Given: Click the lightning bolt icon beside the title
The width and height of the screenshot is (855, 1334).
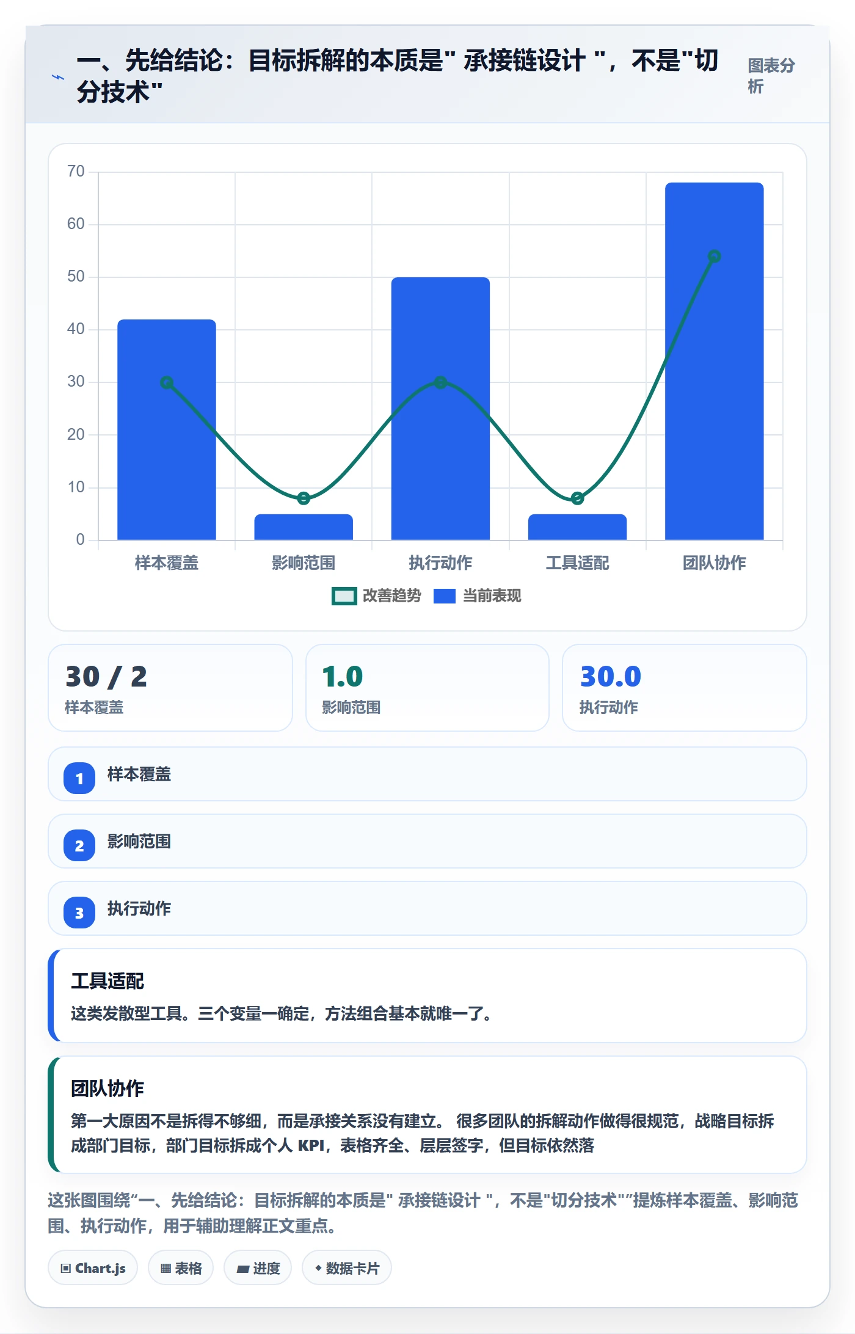Looking at the screenshot, I should tap(58, 77).
